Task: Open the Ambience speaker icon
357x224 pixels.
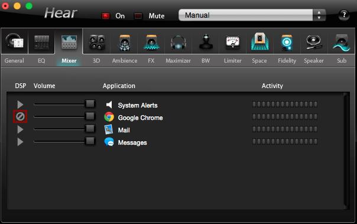Action: tap(125, 42)
